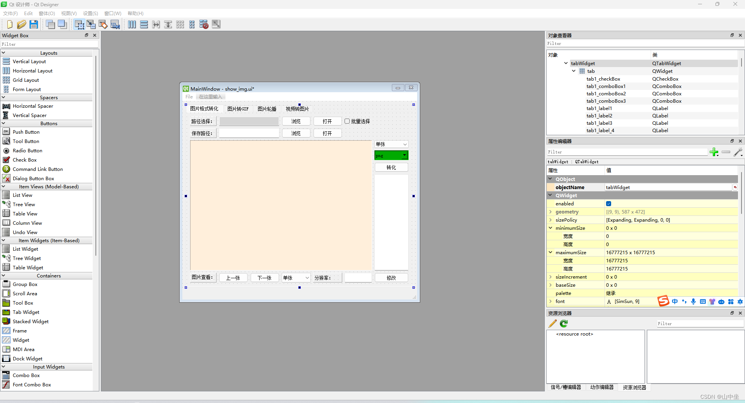745x403 pixels.
Task: Switch to Edit Signals/Slots mode
Action: click(91, 24)
